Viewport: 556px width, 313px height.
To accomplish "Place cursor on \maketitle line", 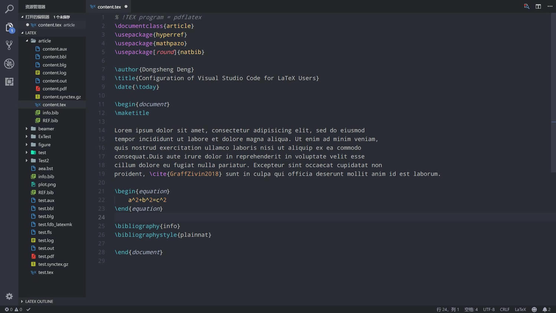I will coord(132,113).
